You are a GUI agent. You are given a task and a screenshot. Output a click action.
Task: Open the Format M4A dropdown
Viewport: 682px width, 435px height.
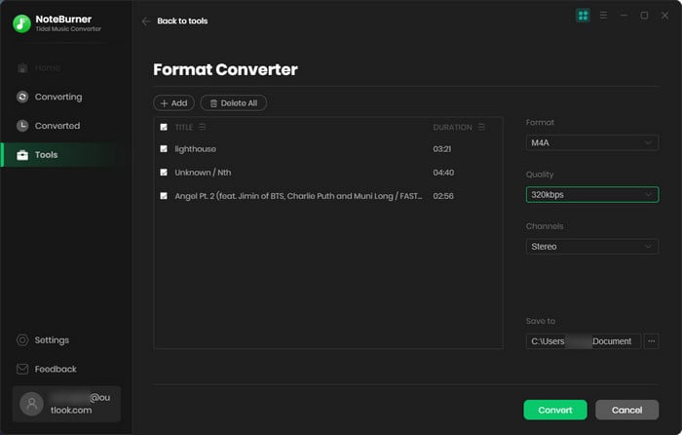point(592,142)
